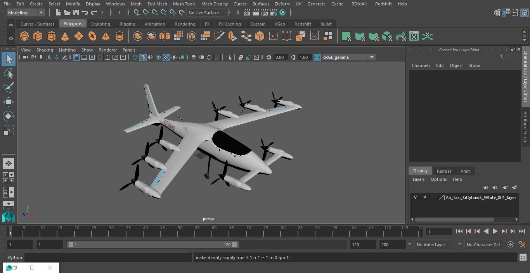
Task: Click the Save Scene icon
Action: [76, 13]
